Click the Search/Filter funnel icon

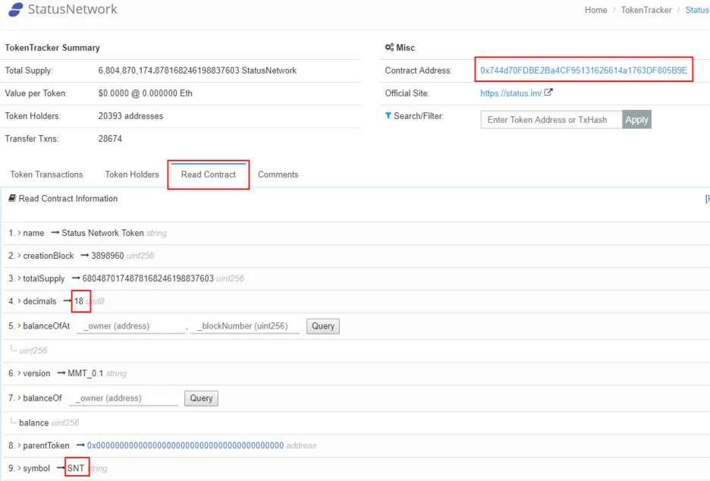(x=388, y=115)
